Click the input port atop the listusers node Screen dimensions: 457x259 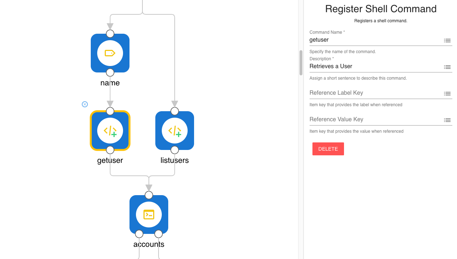click(175, 111)
